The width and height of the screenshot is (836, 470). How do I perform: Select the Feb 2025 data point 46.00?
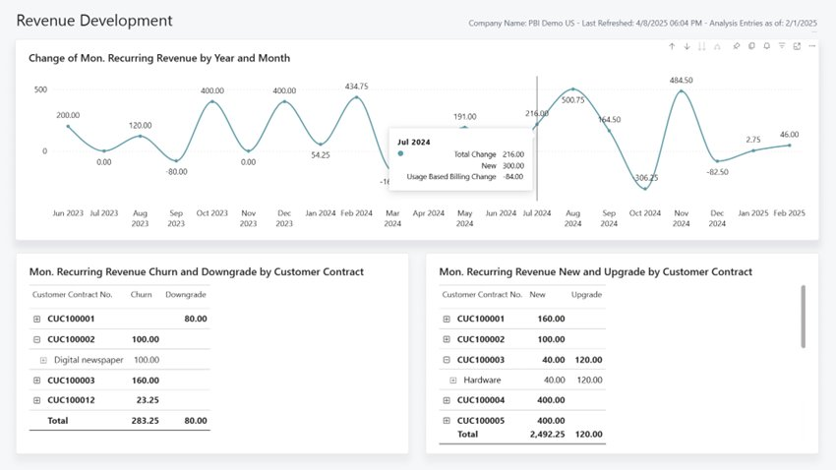pyautogui.click(x=790, y=145)
